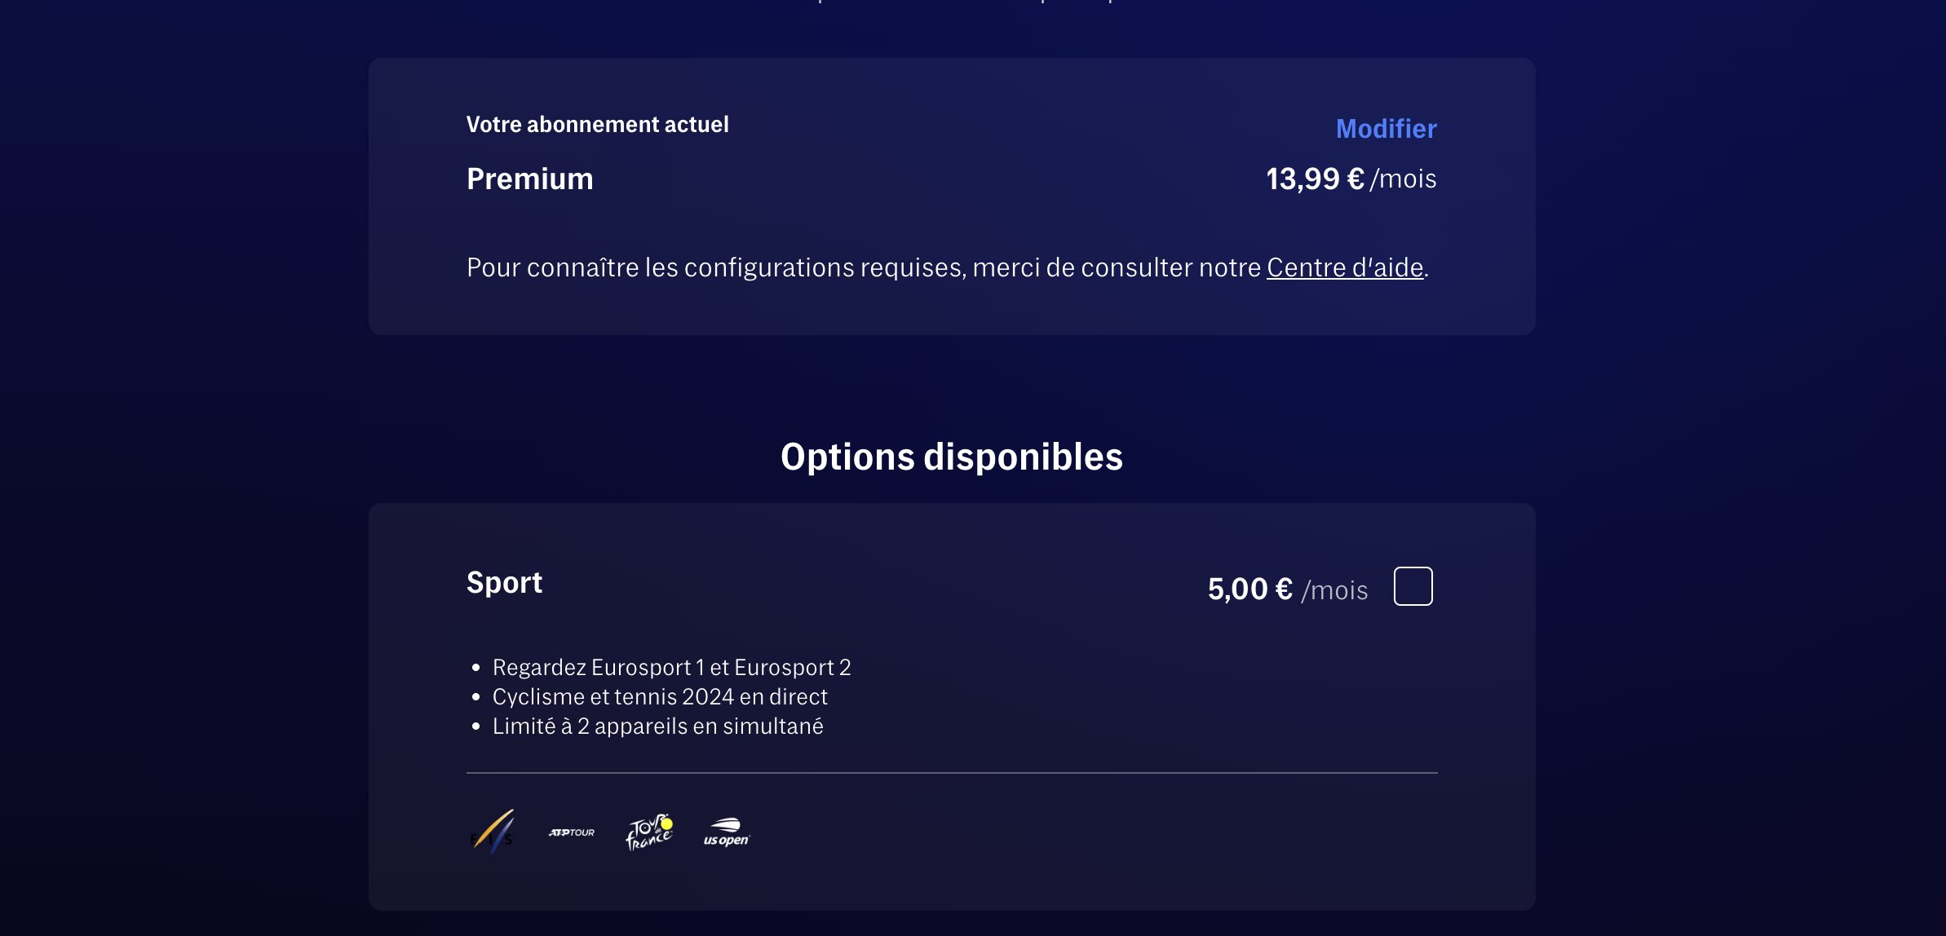Viewport: 1946px width, 936px height.
Task: Click the Premium plan name
Action: 530,179
